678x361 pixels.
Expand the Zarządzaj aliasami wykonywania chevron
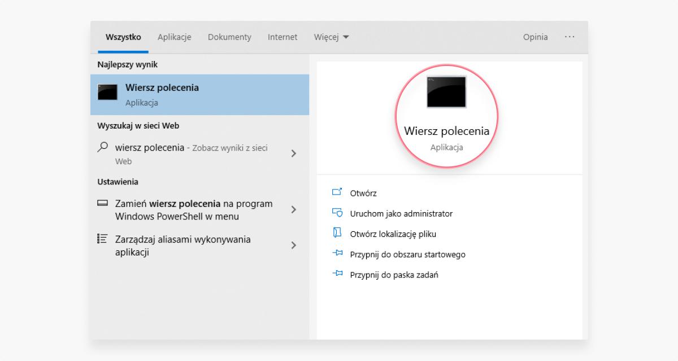tap(293, 245)
